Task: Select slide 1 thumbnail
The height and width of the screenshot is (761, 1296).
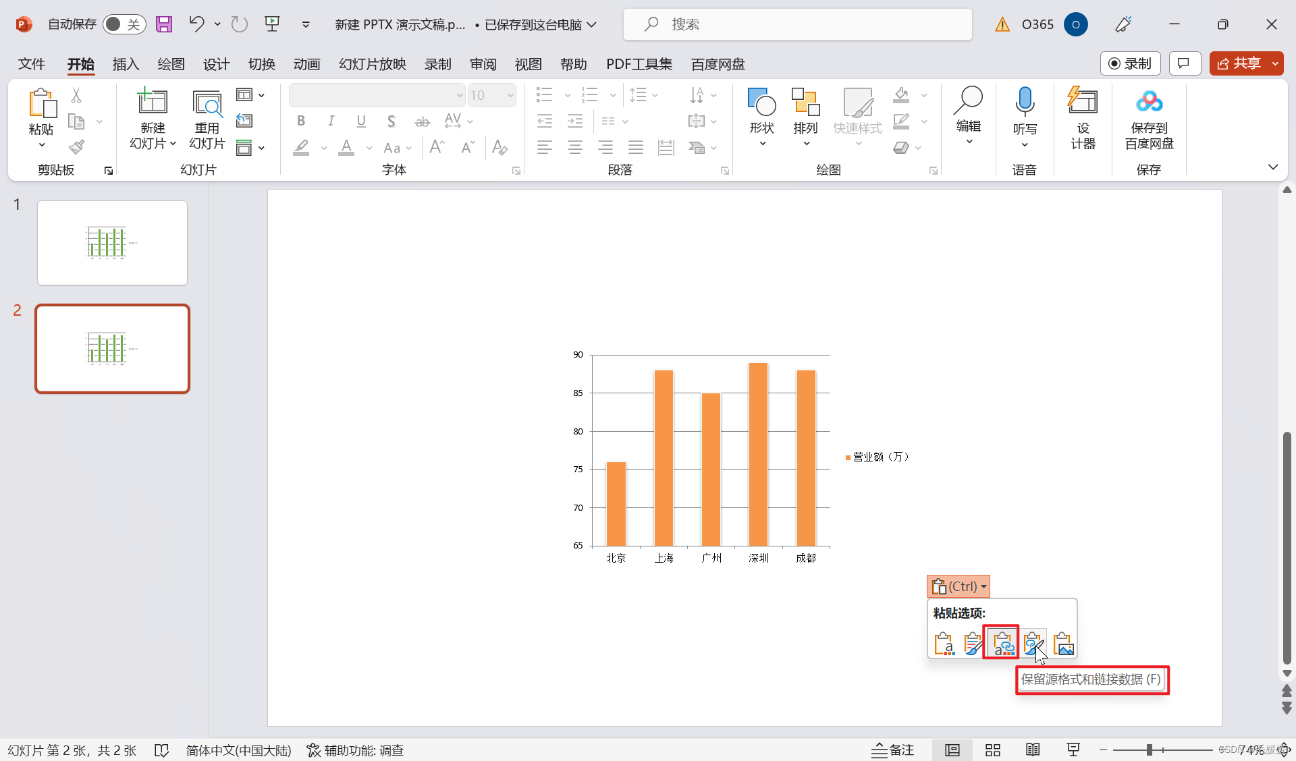Action: pos(112,243)
